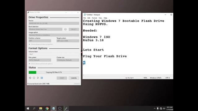This screenshot has height=111, width=198.
Task: Maximize the Notepad window
Action: [x=171, y=15]
